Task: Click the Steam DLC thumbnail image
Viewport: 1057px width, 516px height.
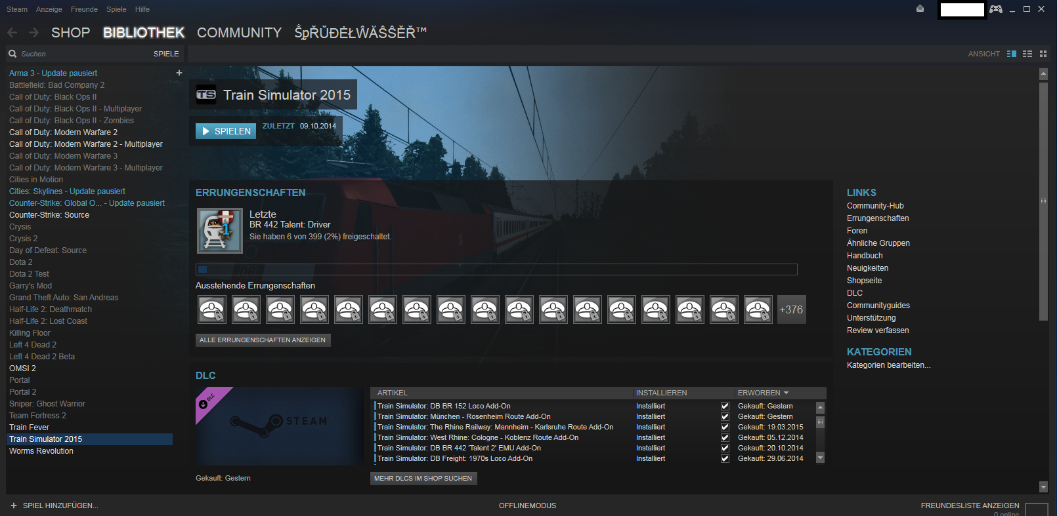Action: [x=280, y=426]
